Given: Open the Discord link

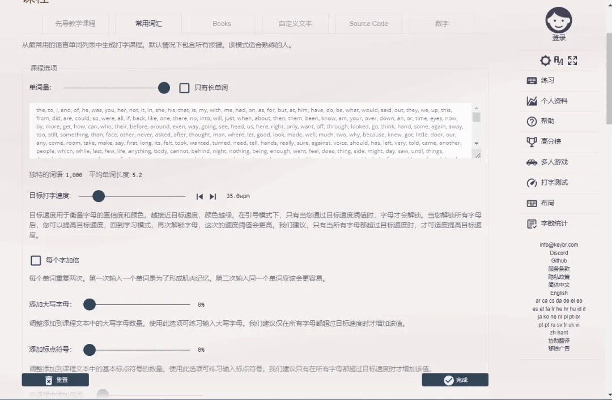Looking at the screenshot, I should pyautogui.click(x=559, y=253).
